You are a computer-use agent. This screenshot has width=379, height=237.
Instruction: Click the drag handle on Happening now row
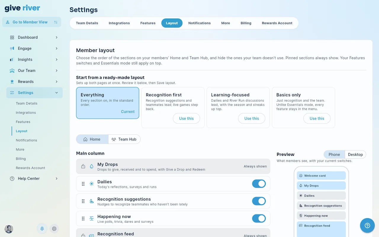tap(83, 219)
